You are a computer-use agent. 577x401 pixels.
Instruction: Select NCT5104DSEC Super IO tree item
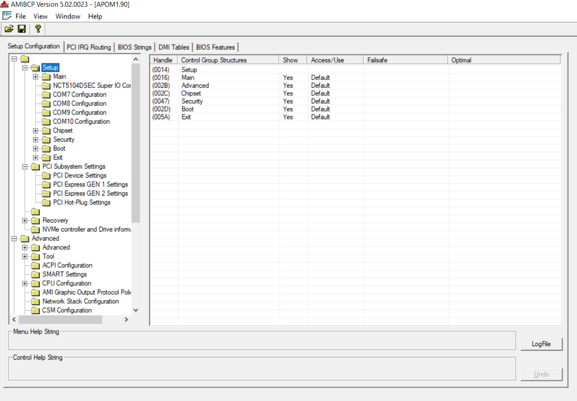coord(92,86)
